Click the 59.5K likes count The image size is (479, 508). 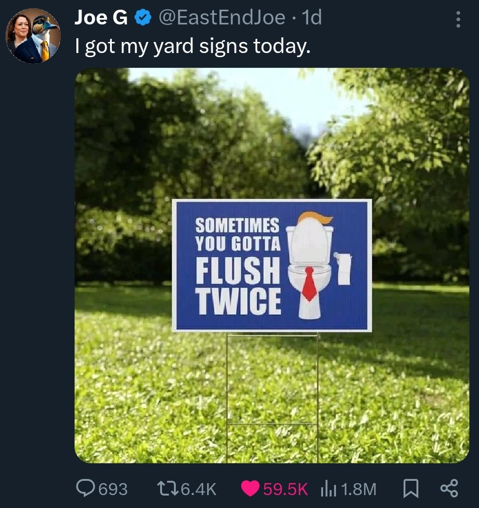pos(285,489)
